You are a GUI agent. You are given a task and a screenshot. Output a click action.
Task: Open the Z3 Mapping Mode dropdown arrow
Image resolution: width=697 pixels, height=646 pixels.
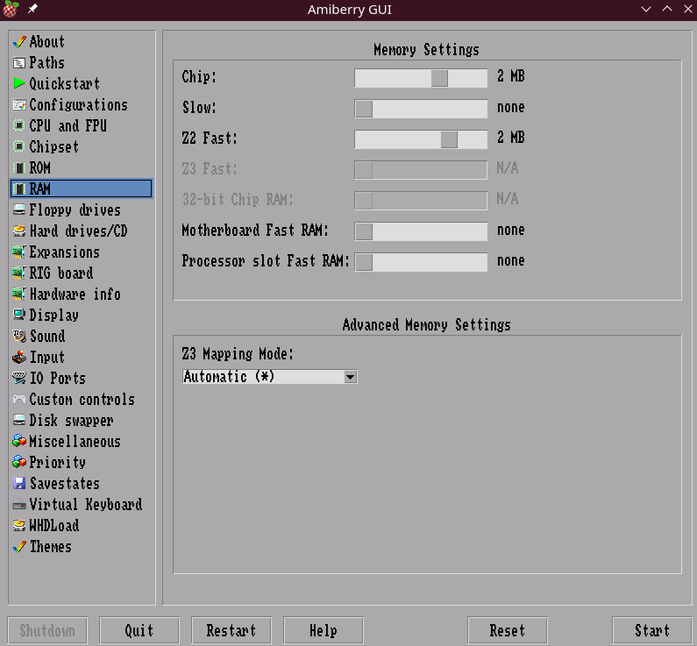(351, 377)
